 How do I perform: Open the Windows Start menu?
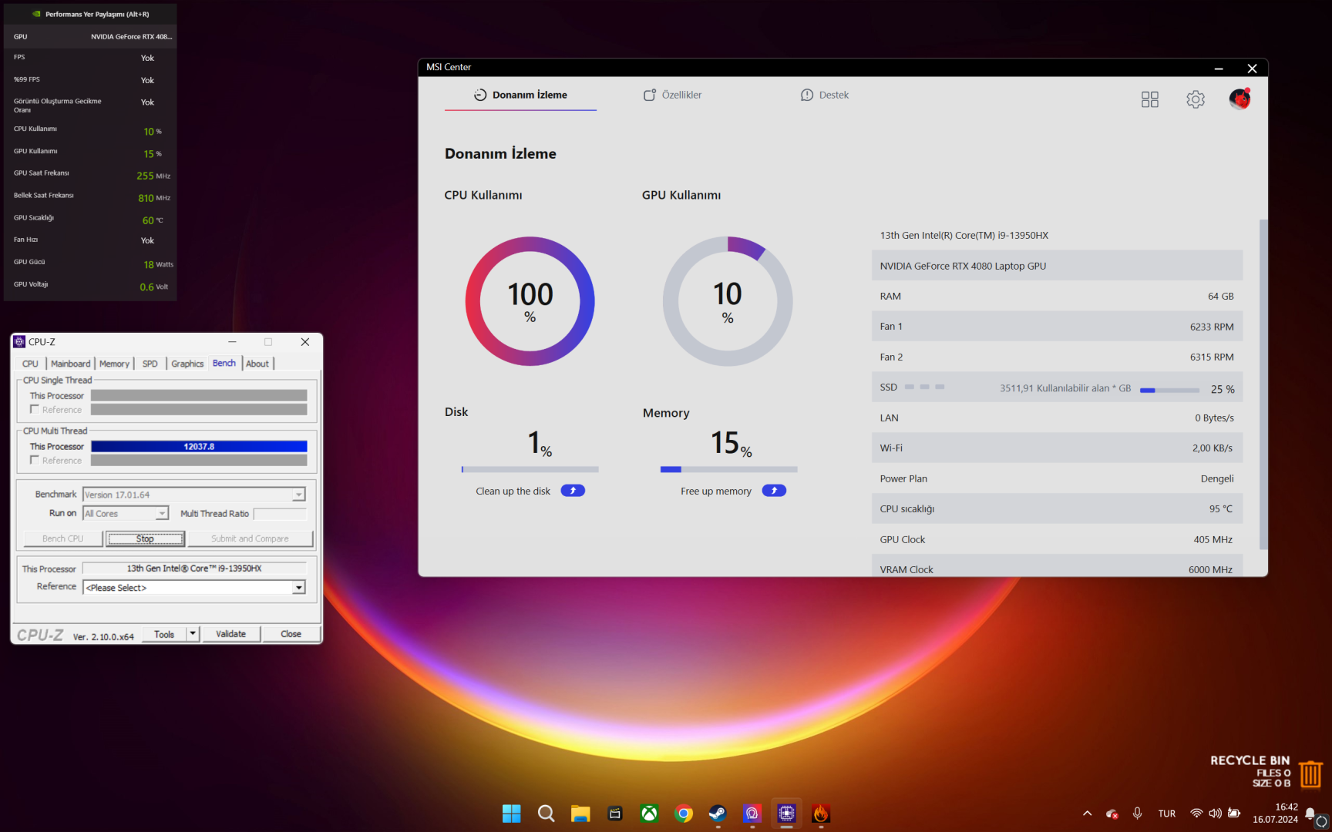[512, 814]
